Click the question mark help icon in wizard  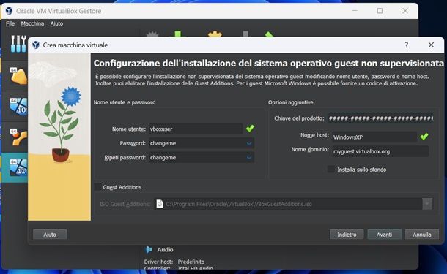click(x=407, y=45)
